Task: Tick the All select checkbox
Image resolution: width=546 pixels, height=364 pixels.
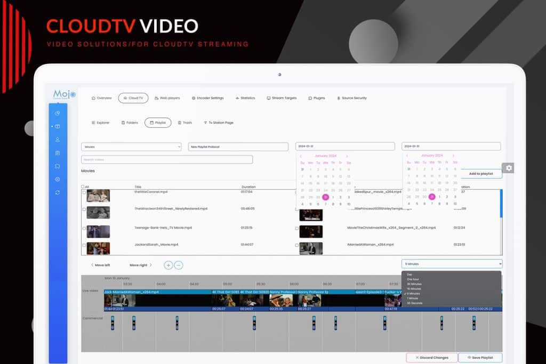Action: pyautogui.click(x=83, y=187)
